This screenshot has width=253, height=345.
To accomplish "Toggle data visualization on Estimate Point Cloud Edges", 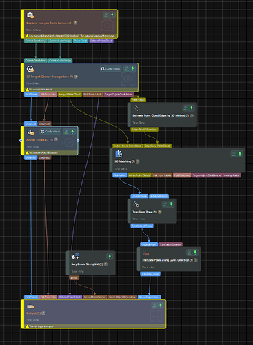I will pos(185,108).
